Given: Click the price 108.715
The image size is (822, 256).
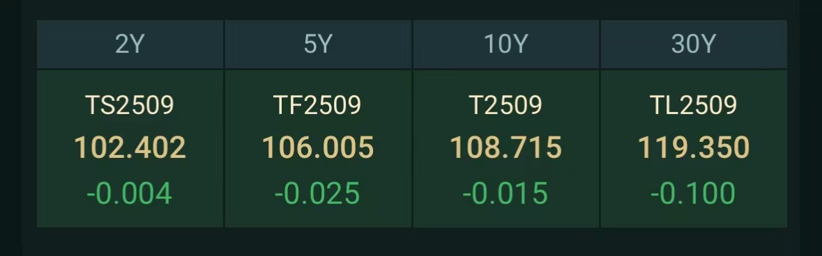Looking at the screenshot, I should [x=506, y=147].
